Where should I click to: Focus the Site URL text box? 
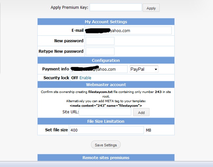(105, 112)
